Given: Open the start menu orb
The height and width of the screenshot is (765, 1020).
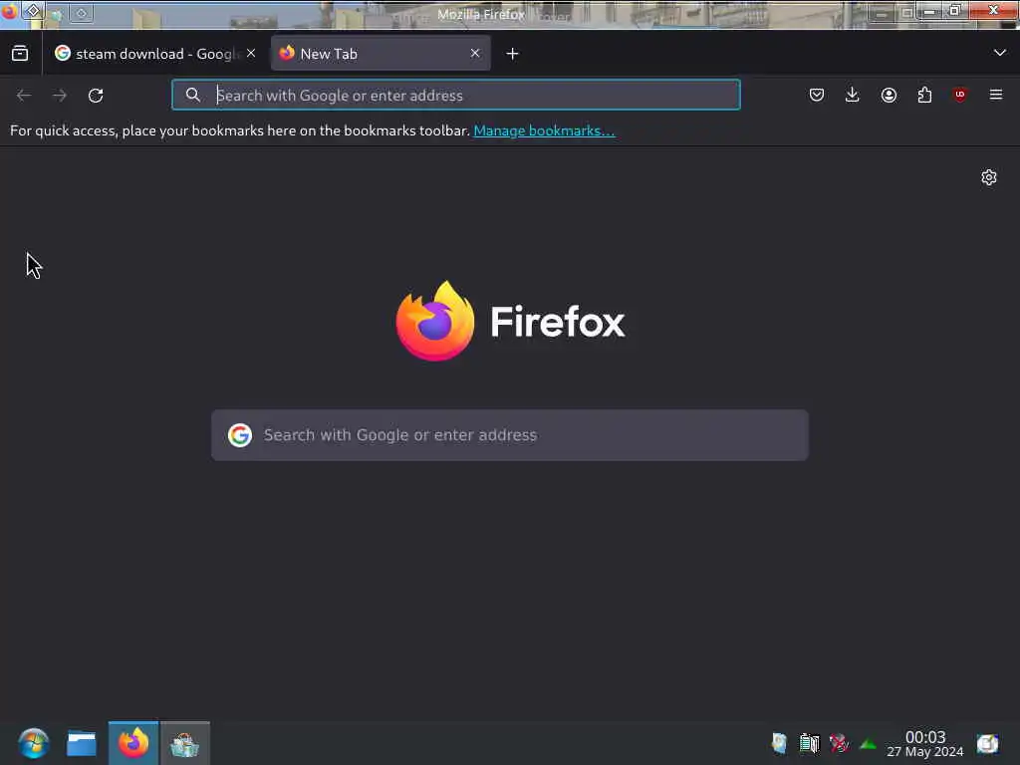Looking at the screenshot, I should [x=33, y=743].
